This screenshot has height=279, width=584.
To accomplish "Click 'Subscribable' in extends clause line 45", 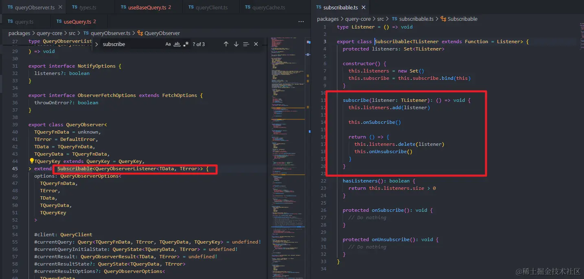I will 75,169.
